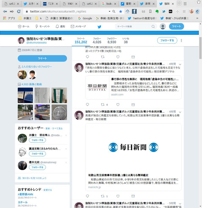Viewport: 202px width, 208px height.
Task: Like the Asahi Shimbun tweet
Action: (118, 105)
